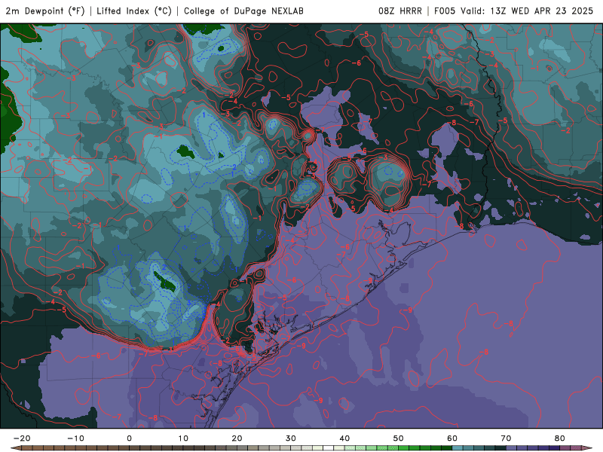
Task: Click the '08Z HRRR' model run label
Action: (400, 11)
